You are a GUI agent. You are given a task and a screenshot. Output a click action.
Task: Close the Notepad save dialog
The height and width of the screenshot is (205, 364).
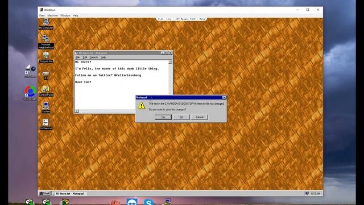224,97
